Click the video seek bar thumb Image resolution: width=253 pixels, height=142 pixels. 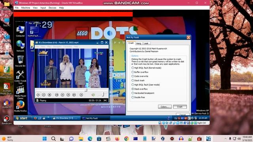click(x=86, y=90)
